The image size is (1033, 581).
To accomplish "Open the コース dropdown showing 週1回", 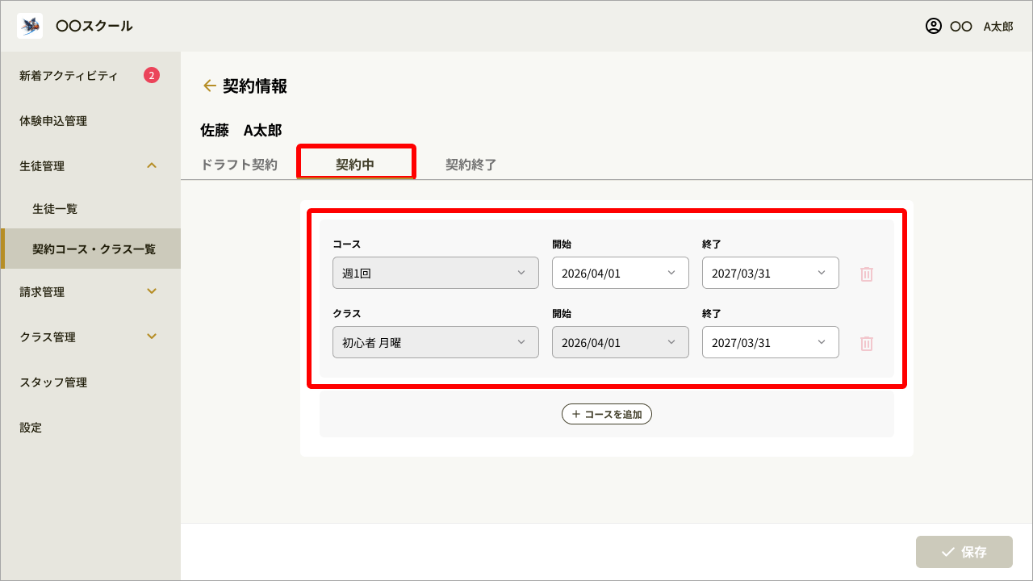I will click(435, 273).
